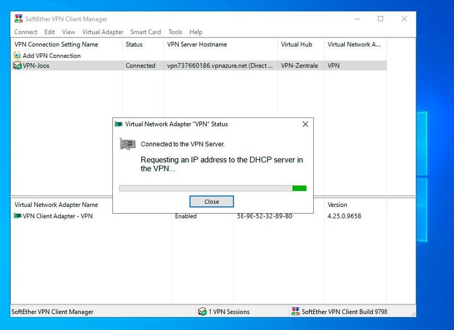Click the Virtual Network Adapter Name column header

(x=56, y=205)
